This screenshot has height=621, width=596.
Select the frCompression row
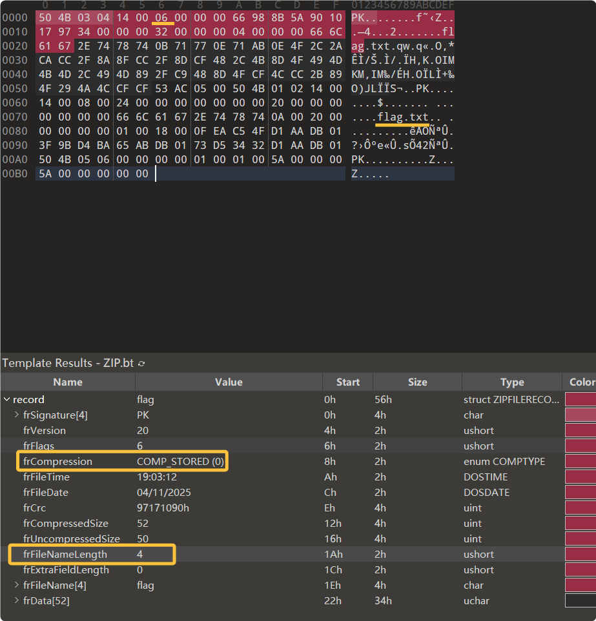[57, 462]
